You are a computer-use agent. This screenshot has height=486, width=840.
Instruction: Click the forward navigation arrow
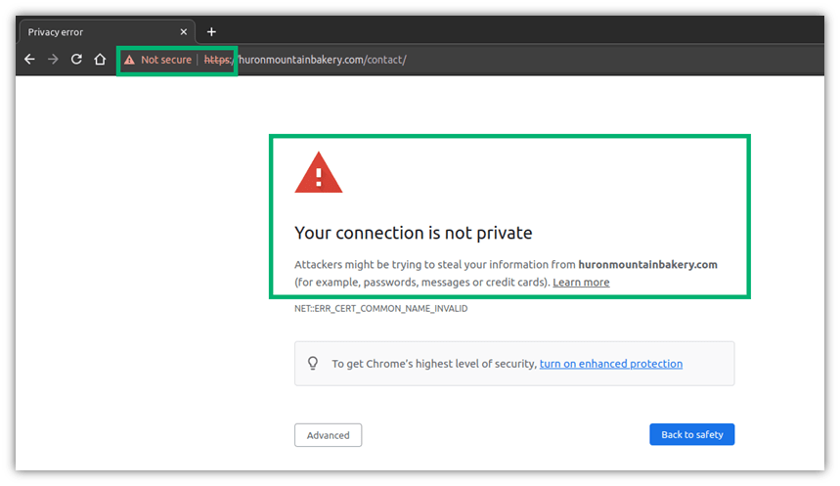[53, 60]
